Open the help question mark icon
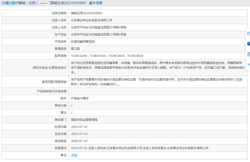This screenshot has width=250, height=162. coord(249,44)
